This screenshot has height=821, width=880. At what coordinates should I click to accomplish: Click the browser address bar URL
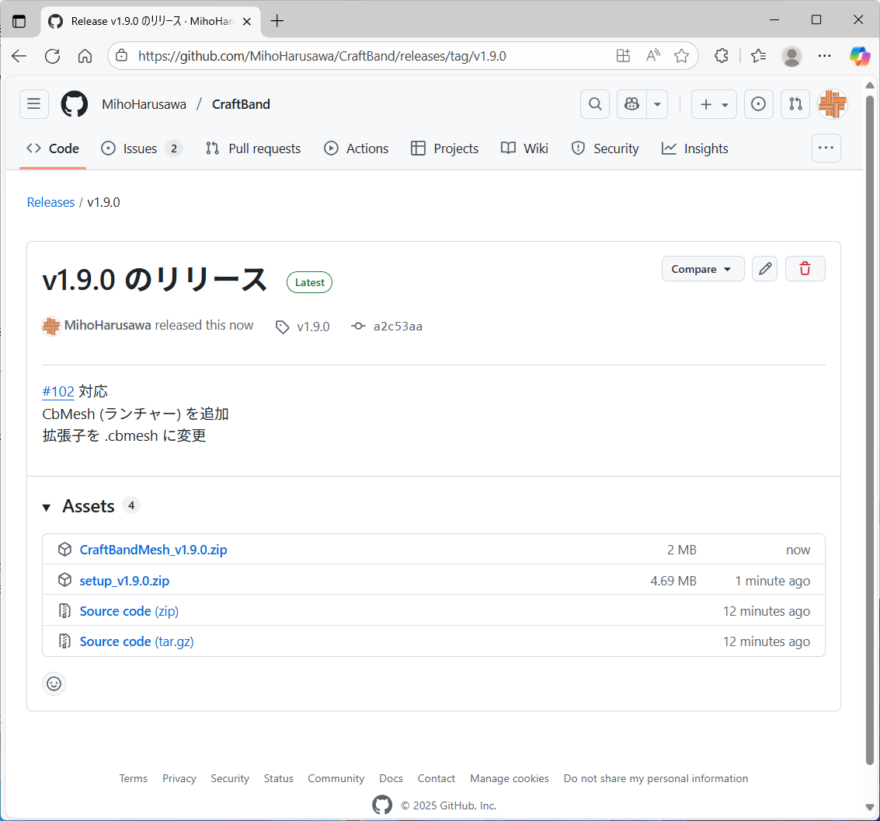(x=322, y=56)
